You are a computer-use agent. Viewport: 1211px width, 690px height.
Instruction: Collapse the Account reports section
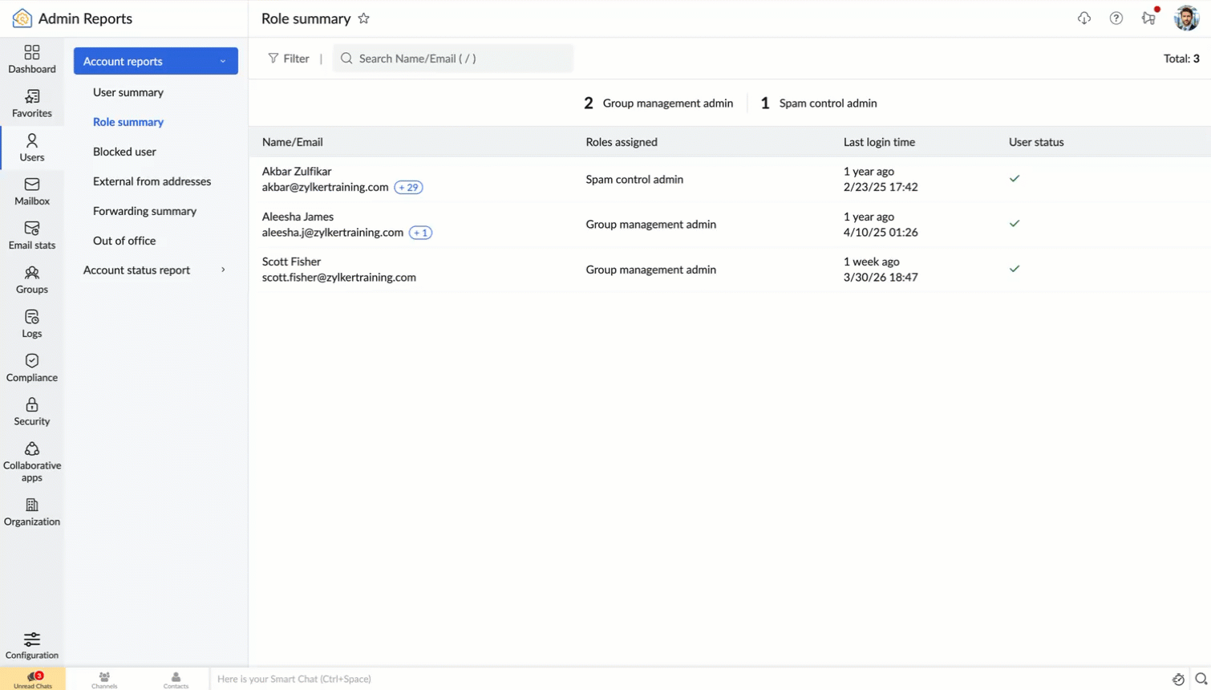coord(222,61)
